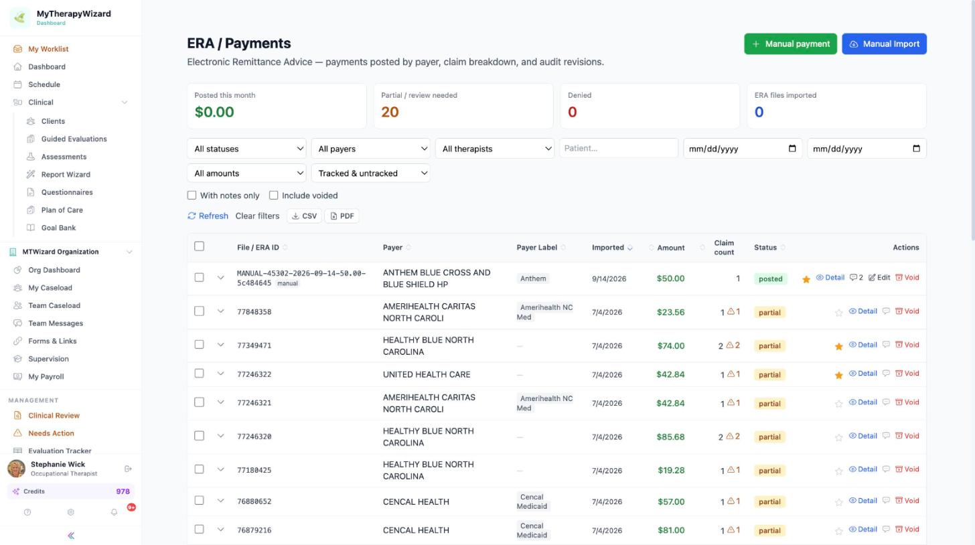Refresh the payments list
Viewport: 975px width, 545px height.
[208, 216]
